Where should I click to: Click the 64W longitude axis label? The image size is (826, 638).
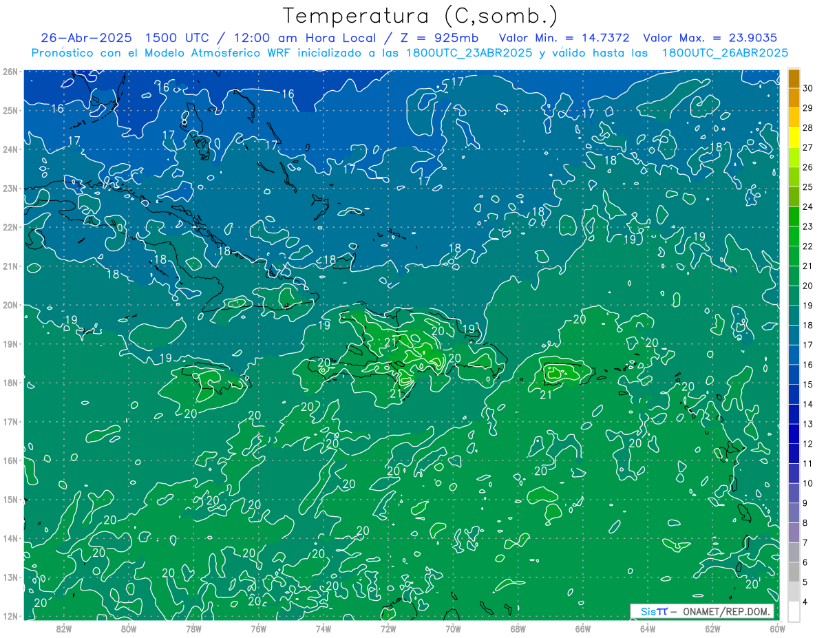(648, 628)
